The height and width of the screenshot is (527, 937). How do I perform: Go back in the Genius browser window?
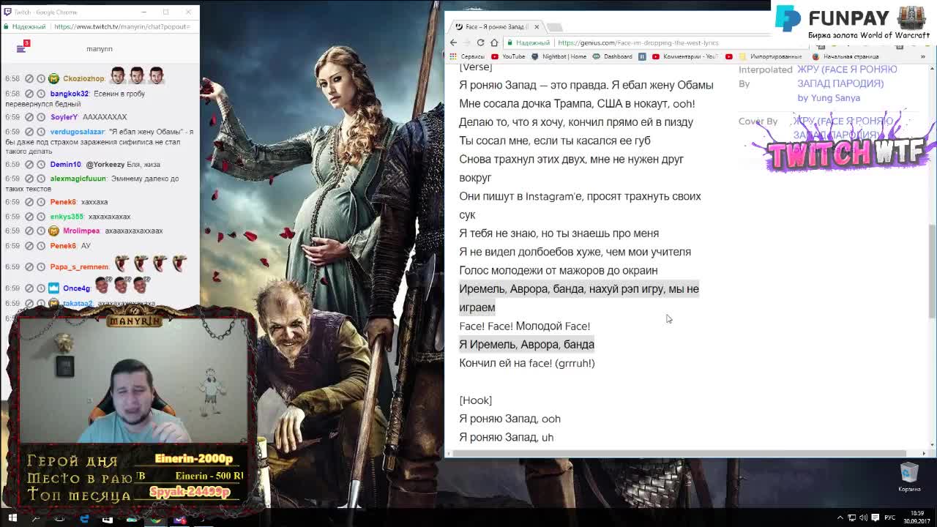coord(453,42)
